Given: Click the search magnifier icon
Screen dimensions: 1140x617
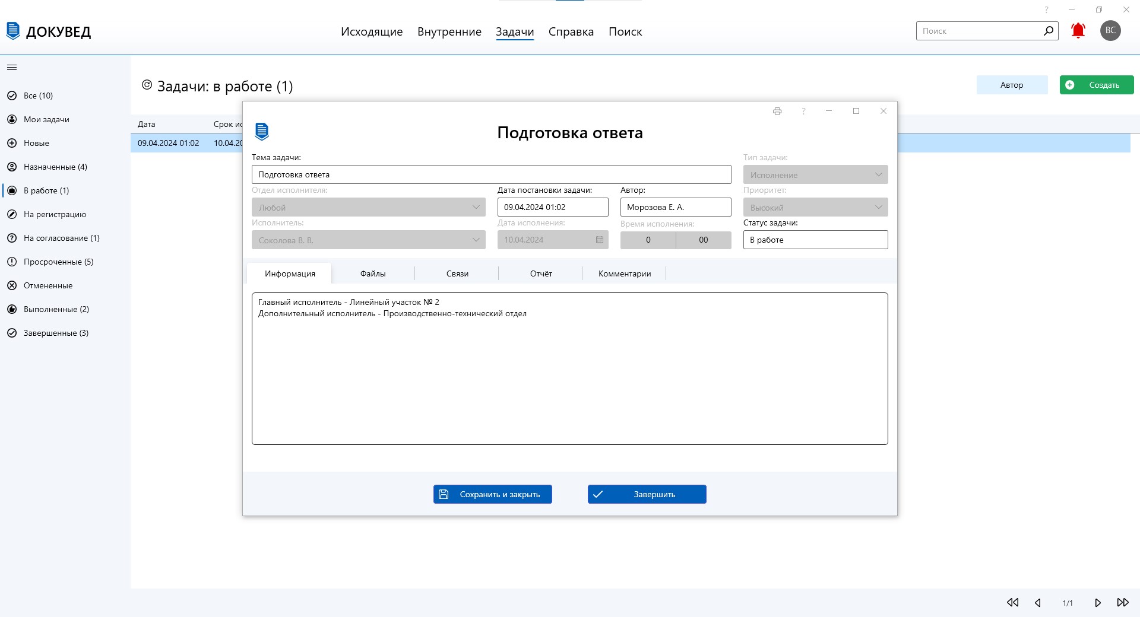Looking at the screenshot, I should tap(1049, 31).
